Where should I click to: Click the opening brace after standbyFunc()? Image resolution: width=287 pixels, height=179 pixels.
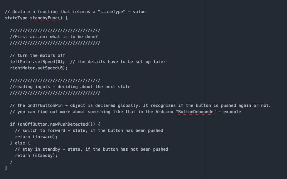(x=66, y=18)
